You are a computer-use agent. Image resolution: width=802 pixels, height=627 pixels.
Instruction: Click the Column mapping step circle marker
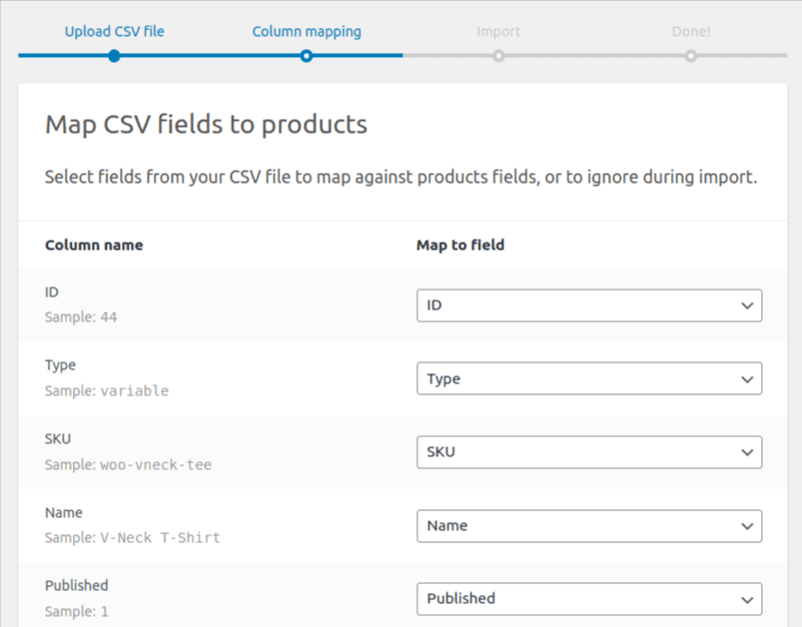(x=307, y=56)
